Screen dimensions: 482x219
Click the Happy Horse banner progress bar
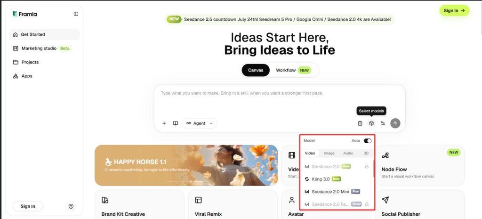click(x=186, y=182)
